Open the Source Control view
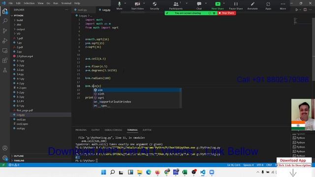The height and width of the screenshot is (177, 315). (x=5, y=30)
